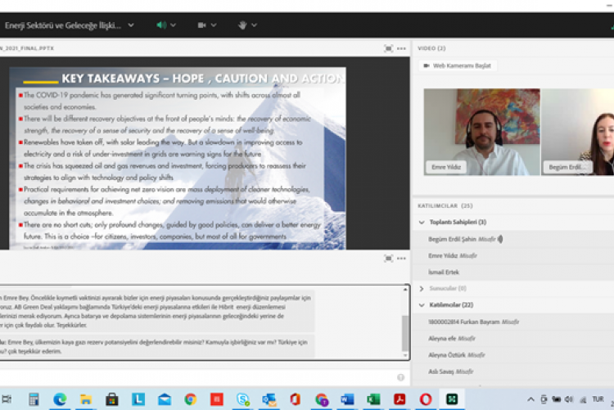Open Excel from the taskbar
This screenshot has width=614, height=410.
tap(372, 399)
